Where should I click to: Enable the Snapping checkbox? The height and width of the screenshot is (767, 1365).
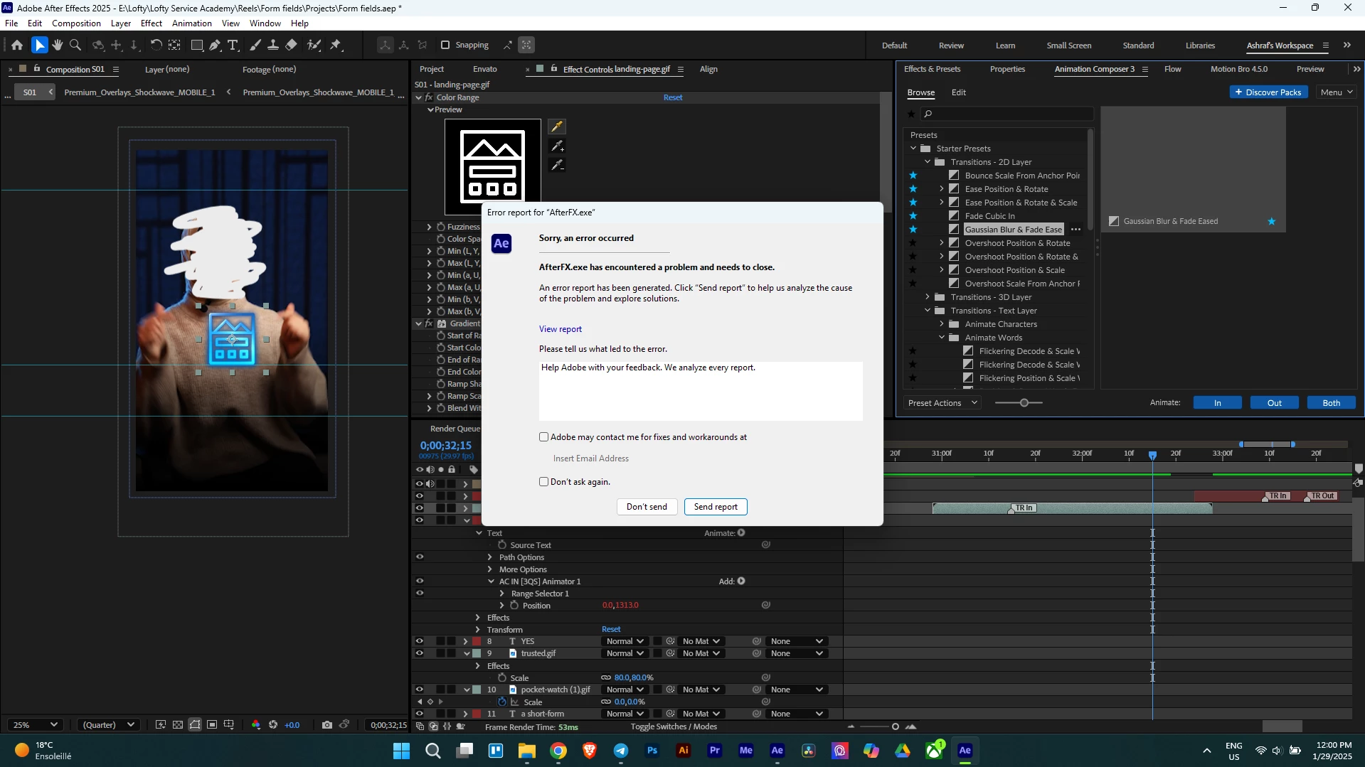click(x=445, y=45)
